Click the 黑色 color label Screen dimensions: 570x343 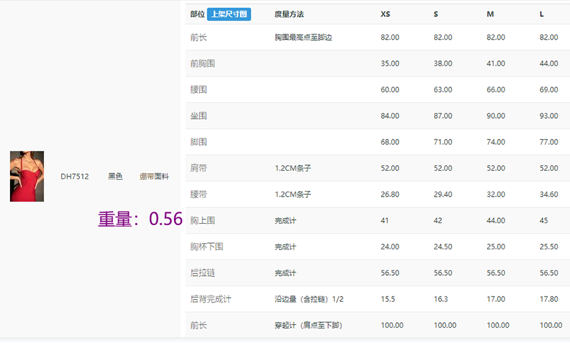(115, 177)
